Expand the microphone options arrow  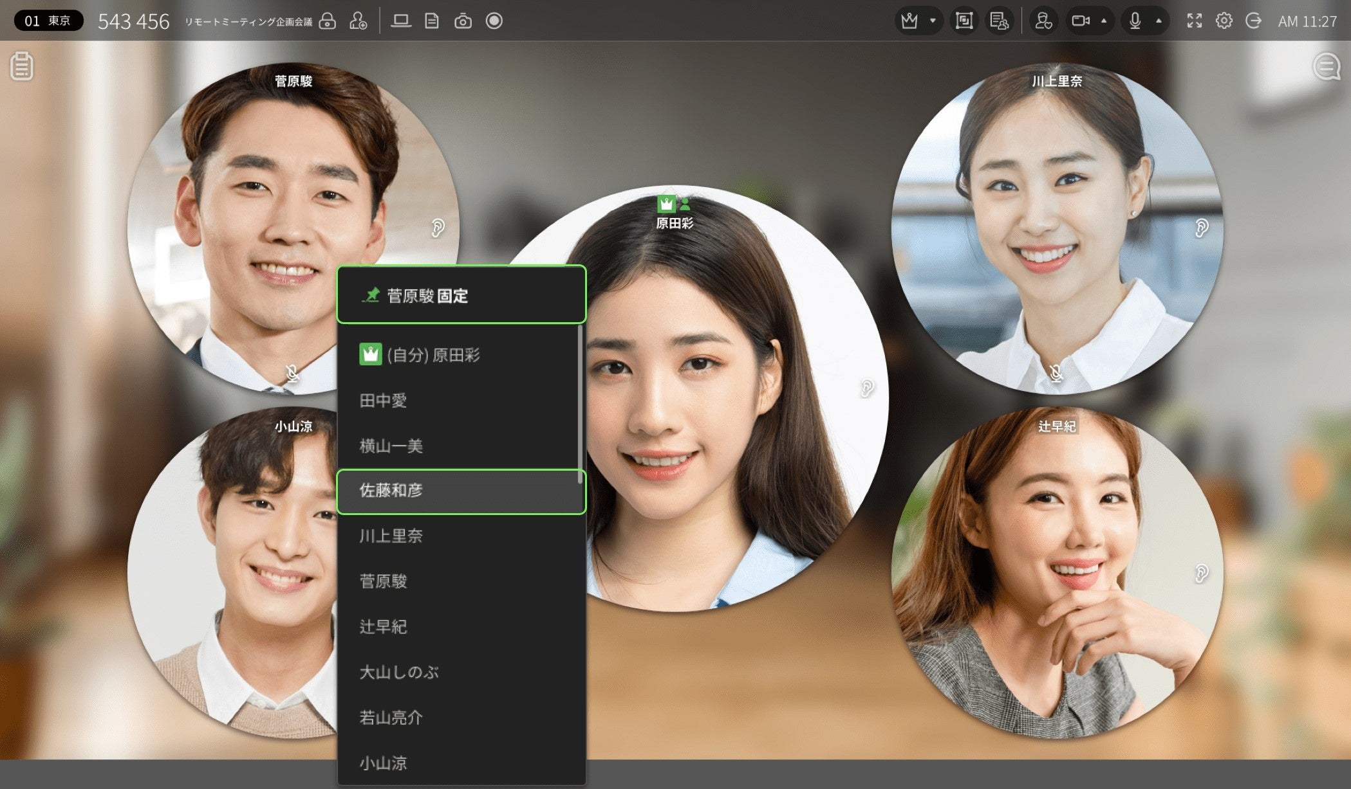pos(1159,21)
